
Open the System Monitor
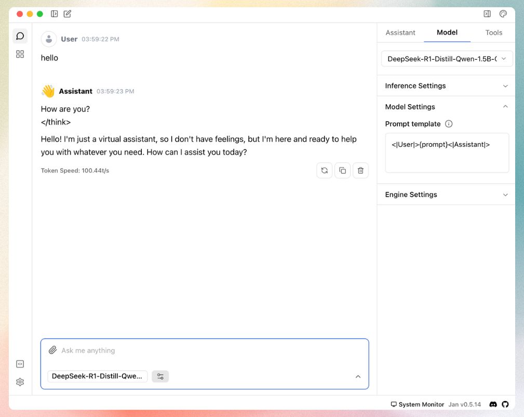tap(418, 404)
